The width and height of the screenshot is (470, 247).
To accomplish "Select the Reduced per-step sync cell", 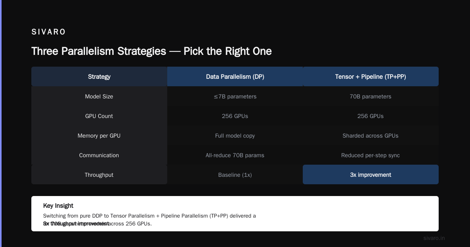I will click(371, 155).
